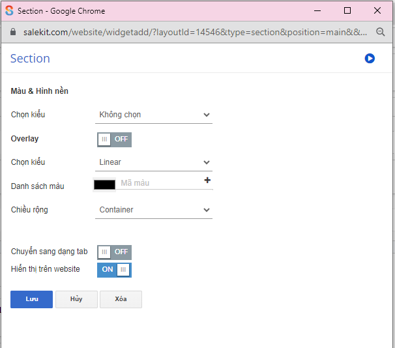Click the Lưu save button
The width and height of the screenshot is (395, 348).
[x=31, y=299]
